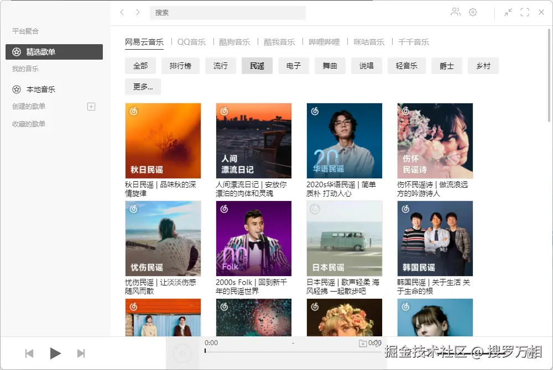Click the star icon next to 本地音乐
Screen dimensions: 553x370
pos(17,89)
